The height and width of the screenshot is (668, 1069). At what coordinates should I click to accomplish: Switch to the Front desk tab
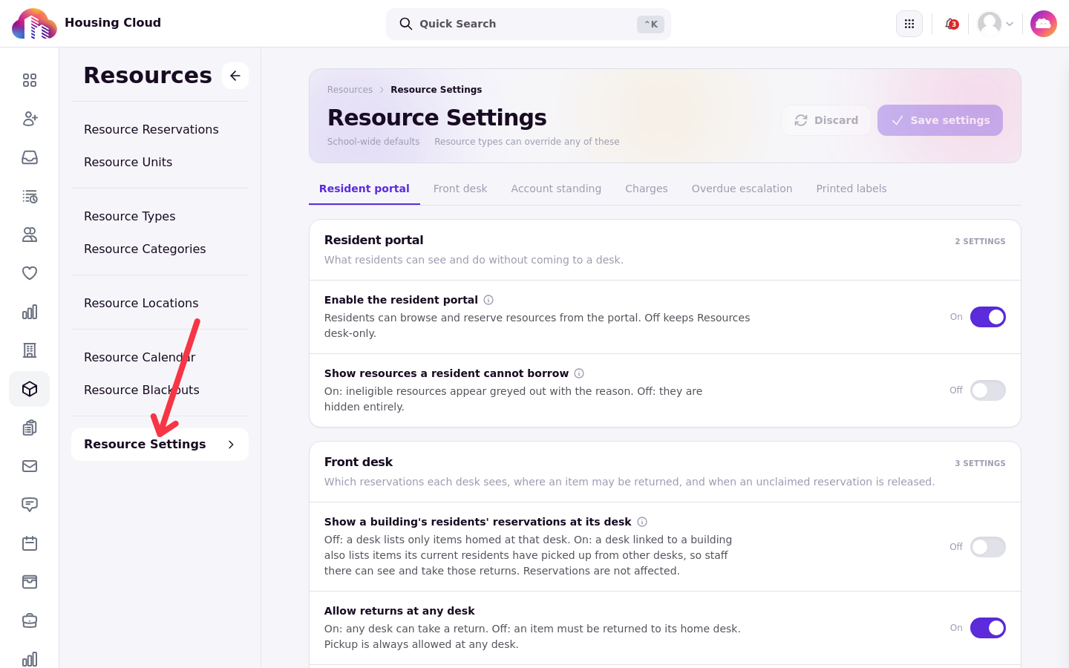(x=460, y=189)
